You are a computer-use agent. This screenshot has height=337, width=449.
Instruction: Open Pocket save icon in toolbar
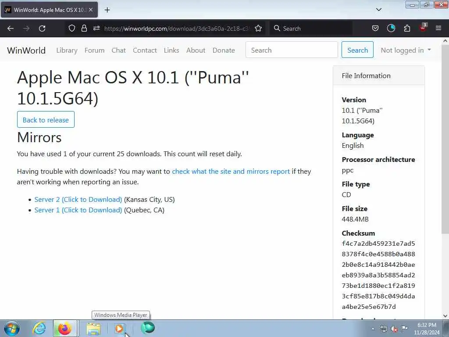tap(375, 28)
